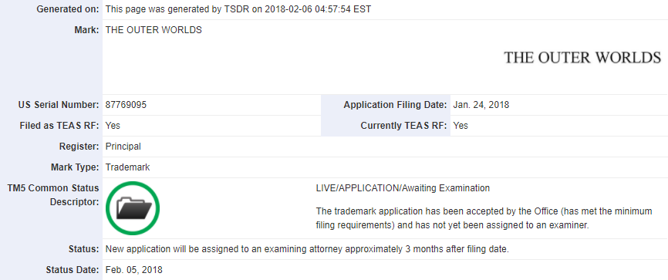
Task: Click the Currently TEAS RF Yes value
Action: [461, 126]
